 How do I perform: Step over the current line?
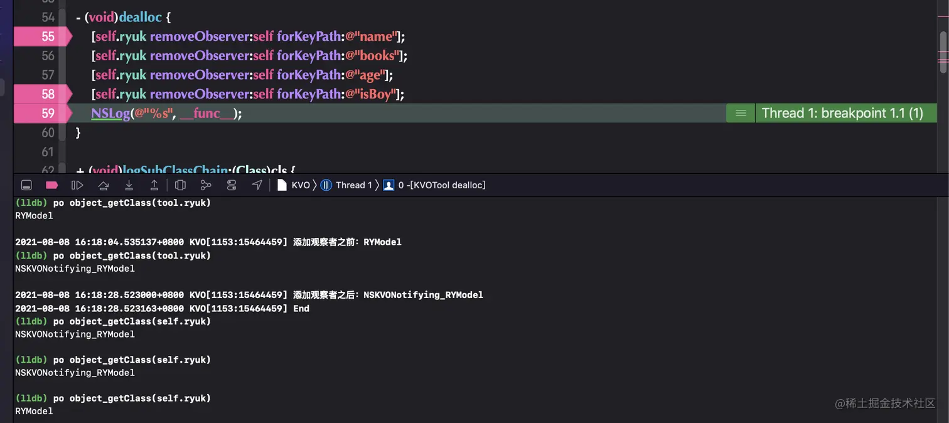pyautogui.click(x=104, y=185)
